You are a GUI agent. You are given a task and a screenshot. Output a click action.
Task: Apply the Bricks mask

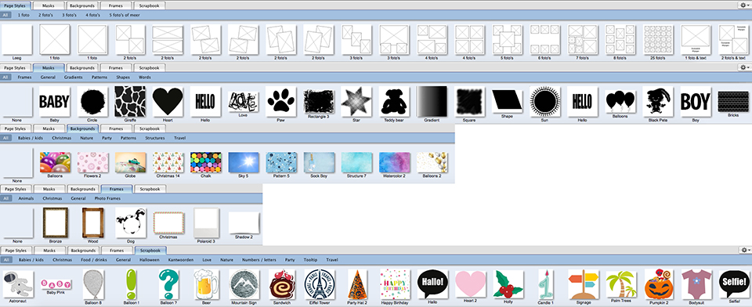tap(733, 101)
